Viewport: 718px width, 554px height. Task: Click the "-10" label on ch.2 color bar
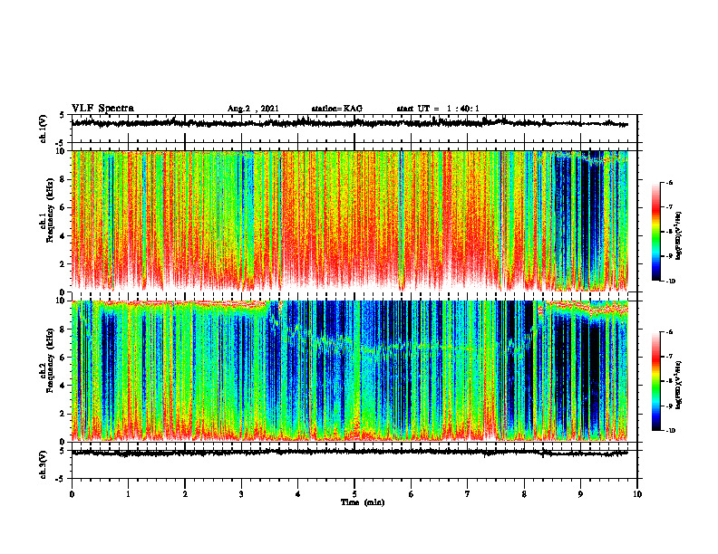(x=670, y=431)
